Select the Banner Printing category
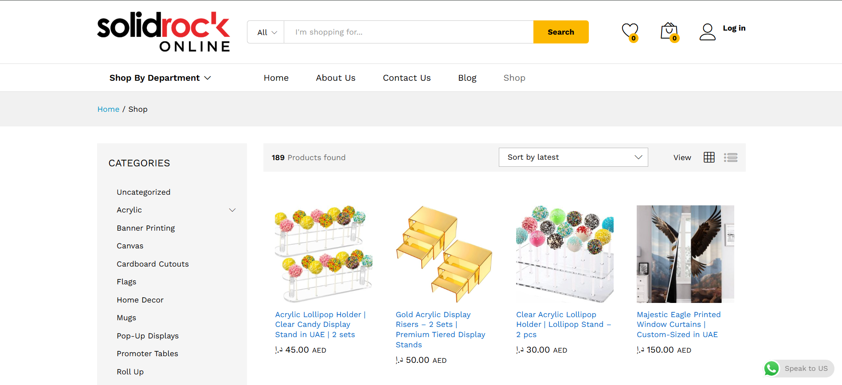 pyautogui.click(x=145, y=228)
